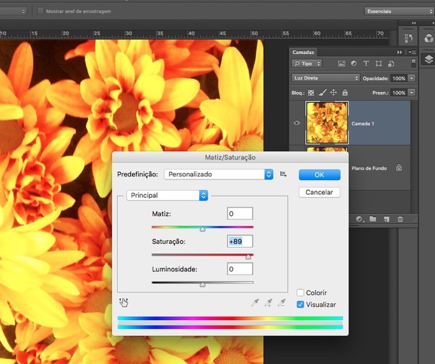This screenshot has height=364, width=435.
Task: Open the preset options menu icon
Action: tap(283, 174)
